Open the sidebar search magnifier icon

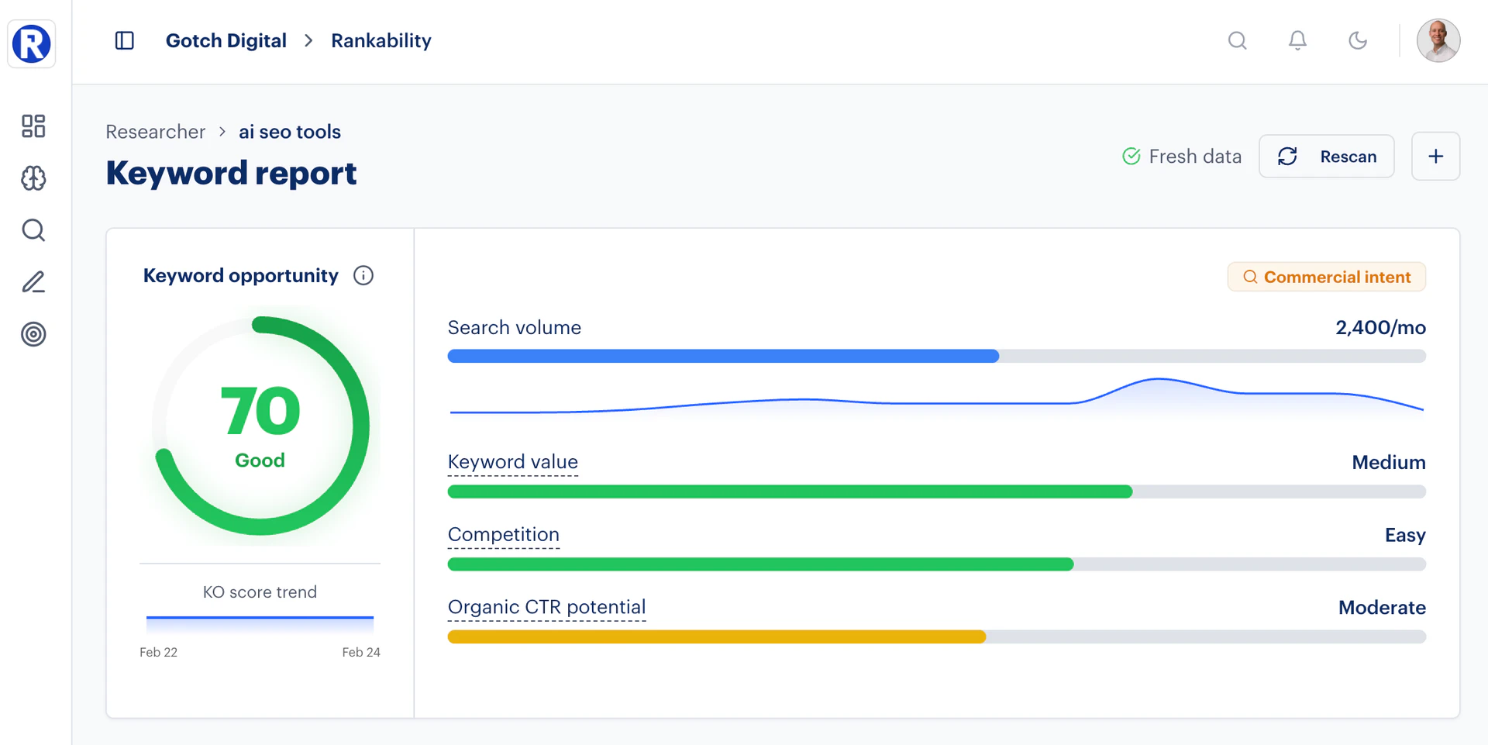click(33, 230)
